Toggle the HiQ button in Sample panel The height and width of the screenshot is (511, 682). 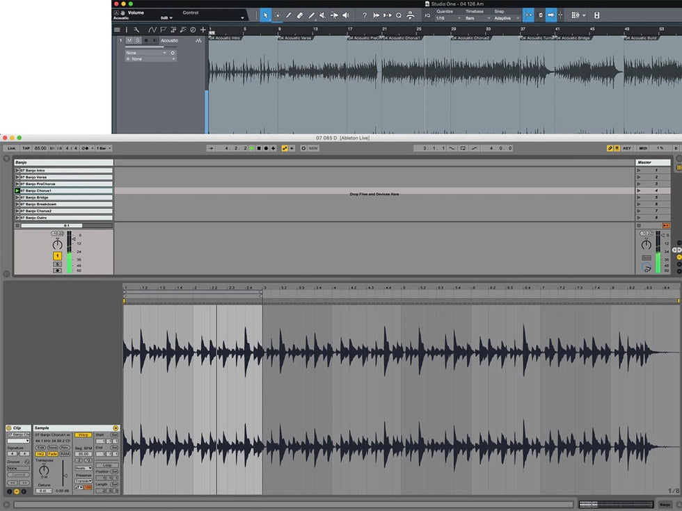point(40,453)
